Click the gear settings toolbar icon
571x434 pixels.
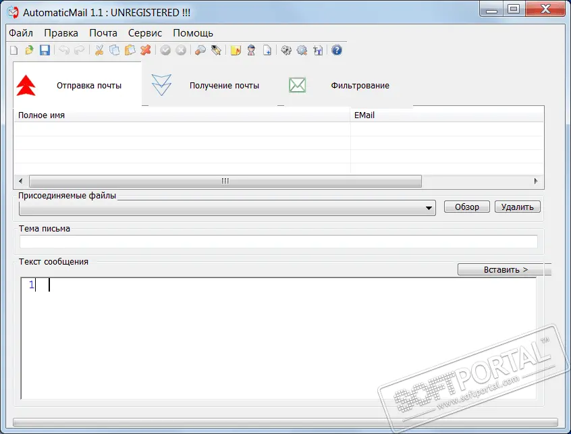point(286,50)
